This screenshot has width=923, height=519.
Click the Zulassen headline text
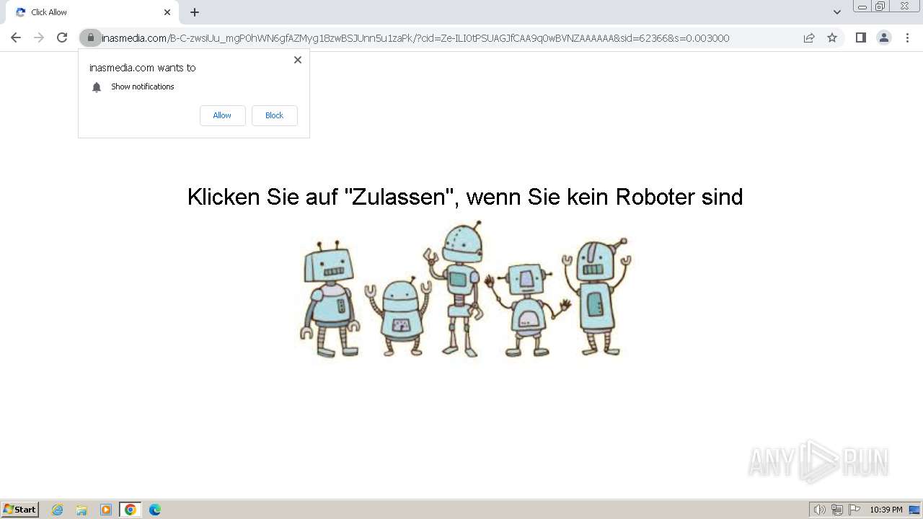(465, 197)
